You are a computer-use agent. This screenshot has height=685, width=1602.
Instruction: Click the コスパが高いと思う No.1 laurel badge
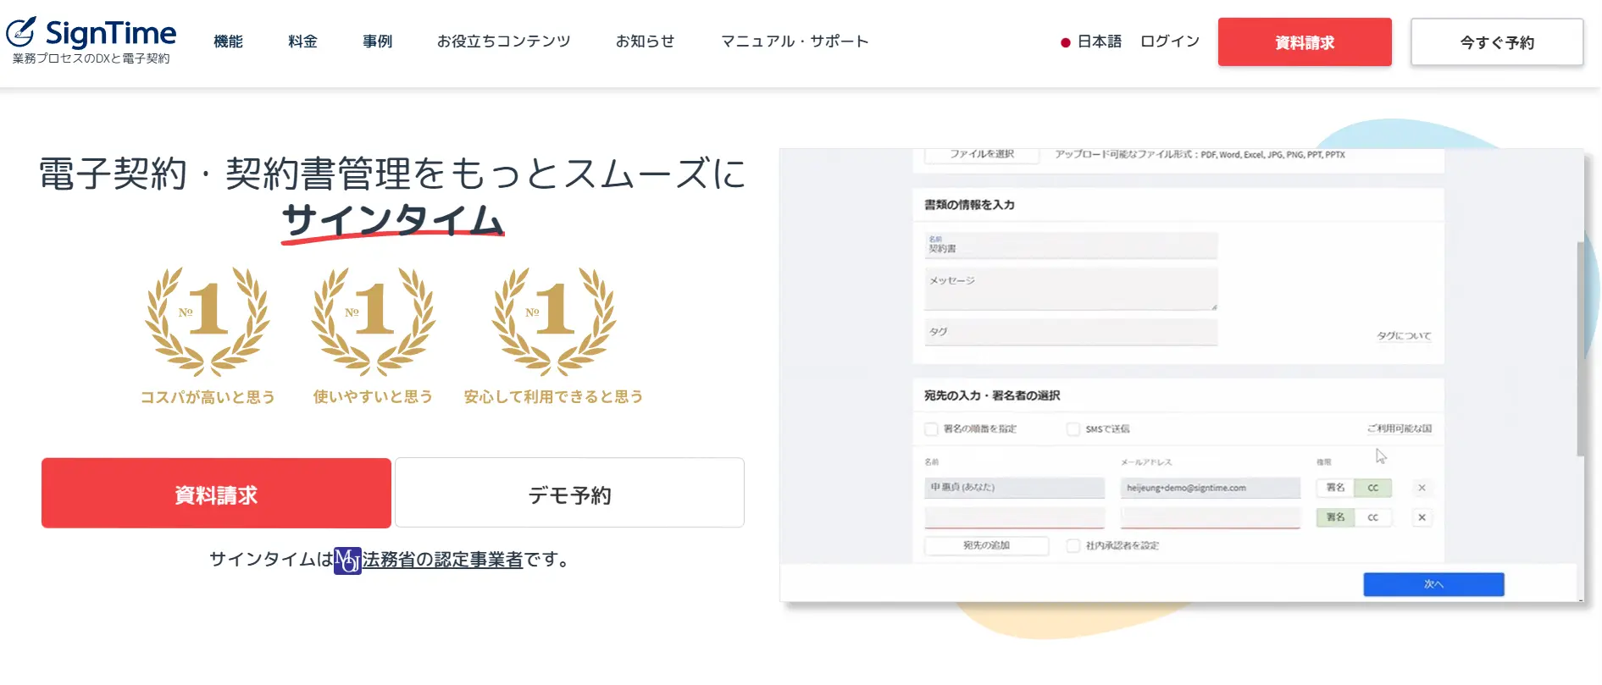coord(208,336)
